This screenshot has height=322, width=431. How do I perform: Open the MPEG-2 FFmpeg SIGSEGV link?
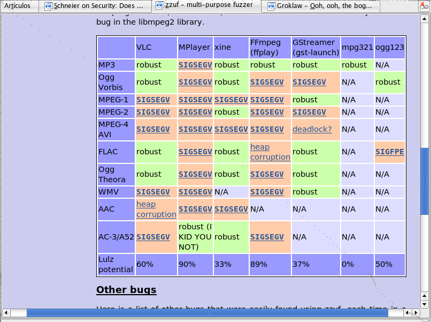267,112
